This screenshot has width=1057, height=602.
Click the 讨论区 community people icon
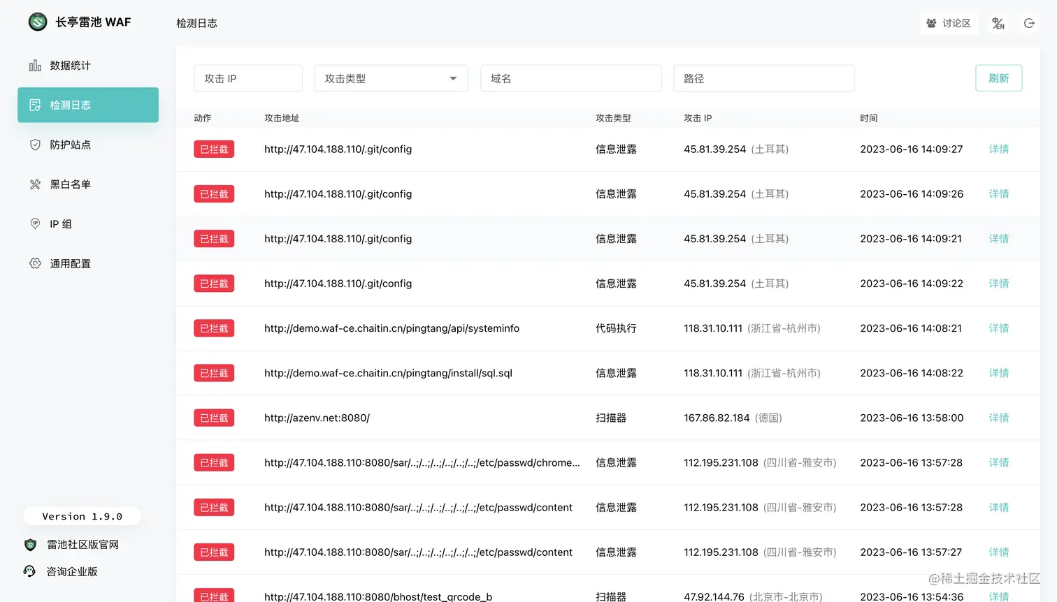pos(931,23)
